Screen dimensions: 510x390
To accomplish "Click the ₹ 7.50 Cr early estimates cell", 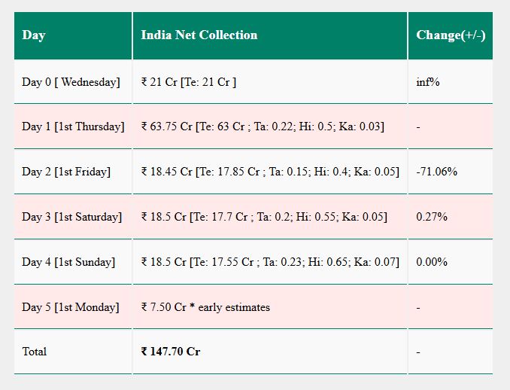I will [270, 306].
